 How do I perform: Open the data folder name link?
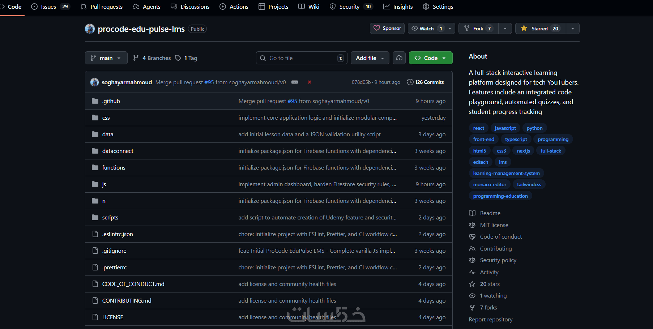click(108, 134)
